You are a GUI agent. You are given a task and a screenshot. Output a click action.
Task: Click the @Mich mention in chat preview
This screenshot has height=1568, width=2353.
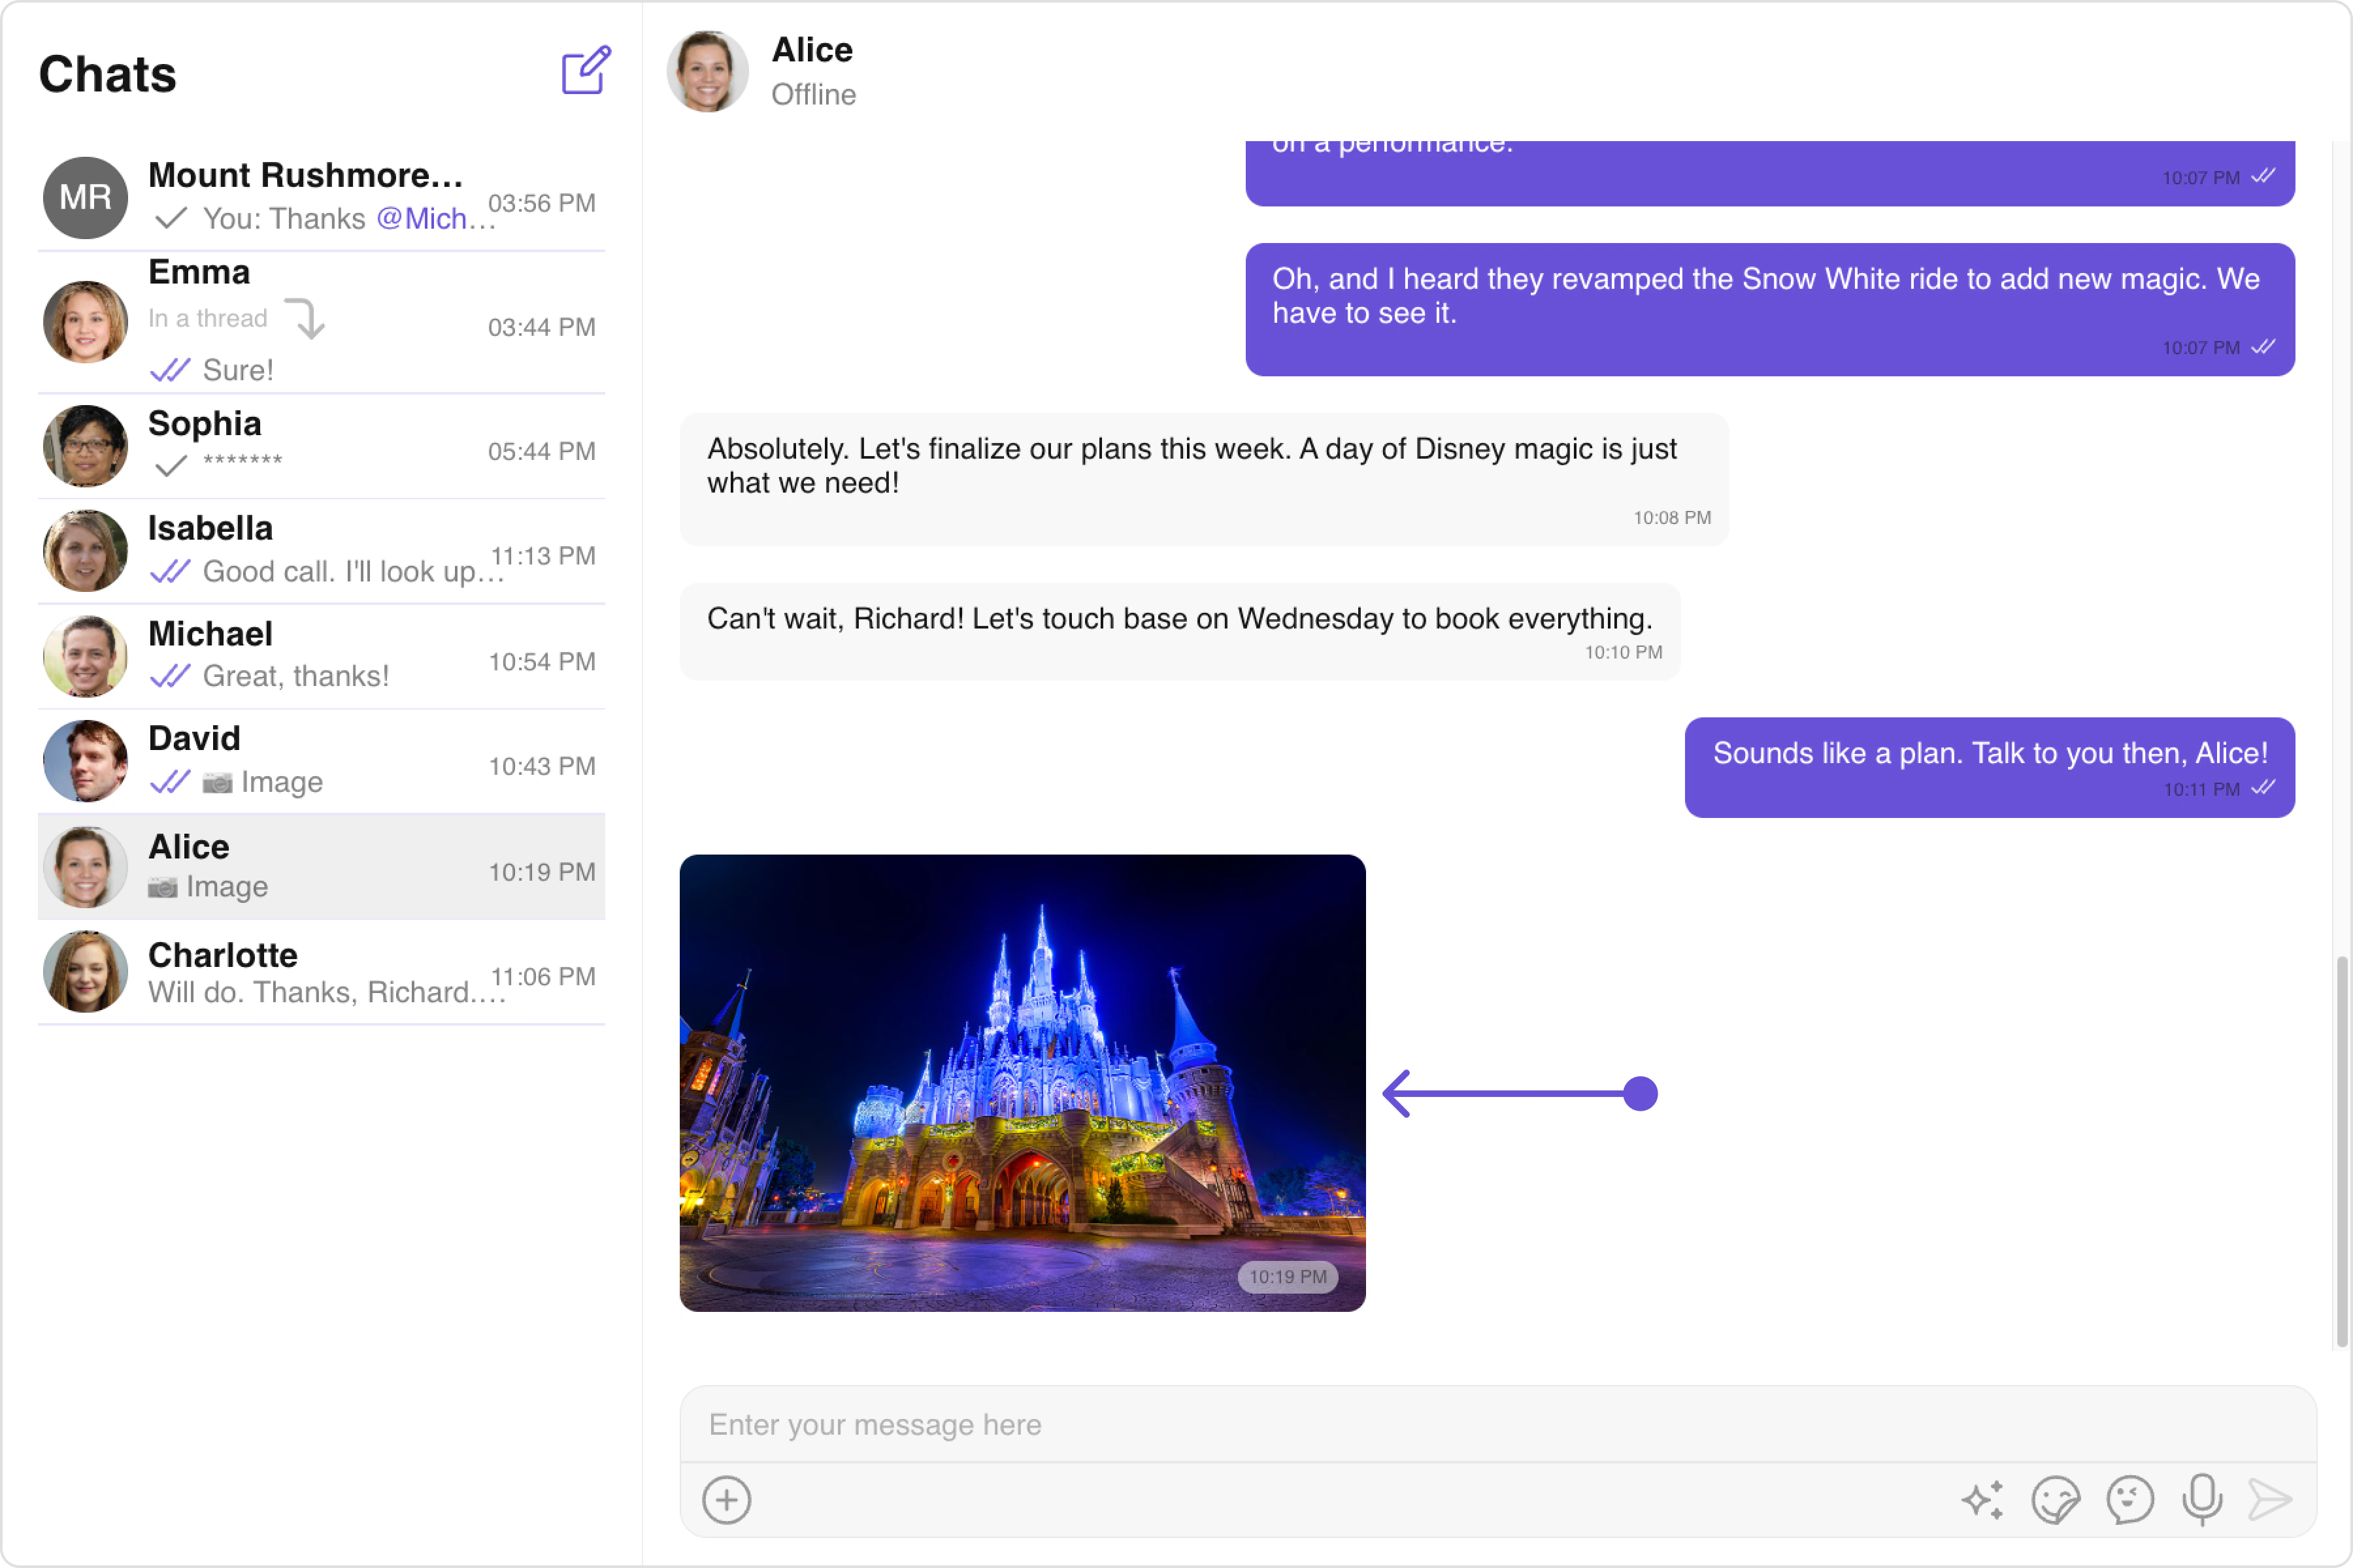[422, 219]
